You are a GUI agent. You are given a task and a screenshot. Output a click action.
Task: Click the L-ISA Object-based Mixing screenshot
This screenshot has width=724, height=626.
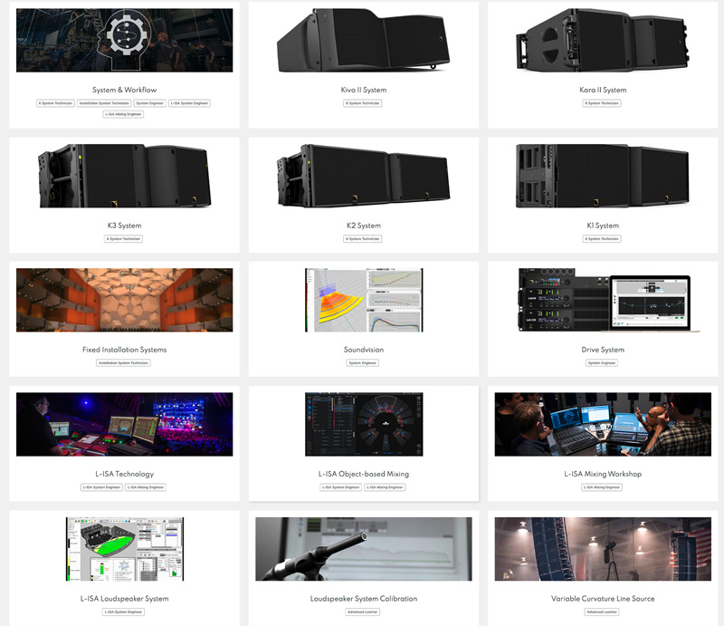click(x=364, y=424)
